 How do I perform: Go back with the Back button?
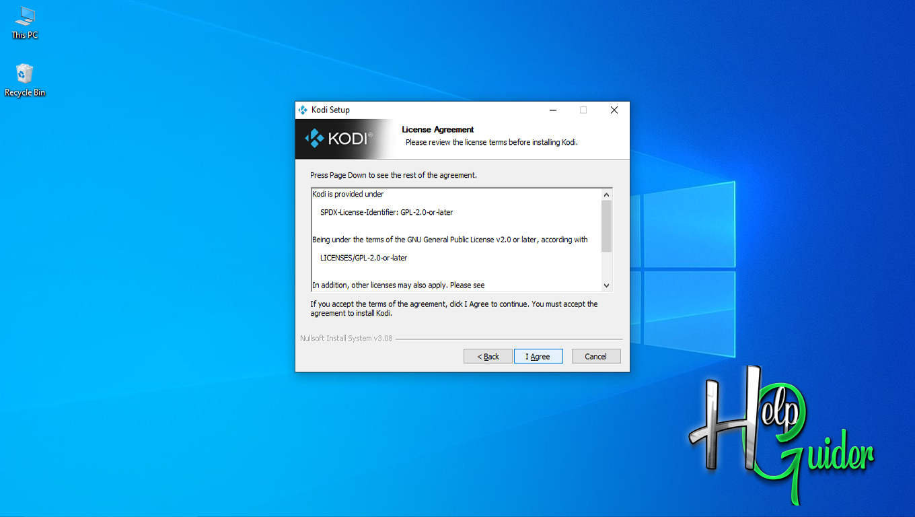488,356
